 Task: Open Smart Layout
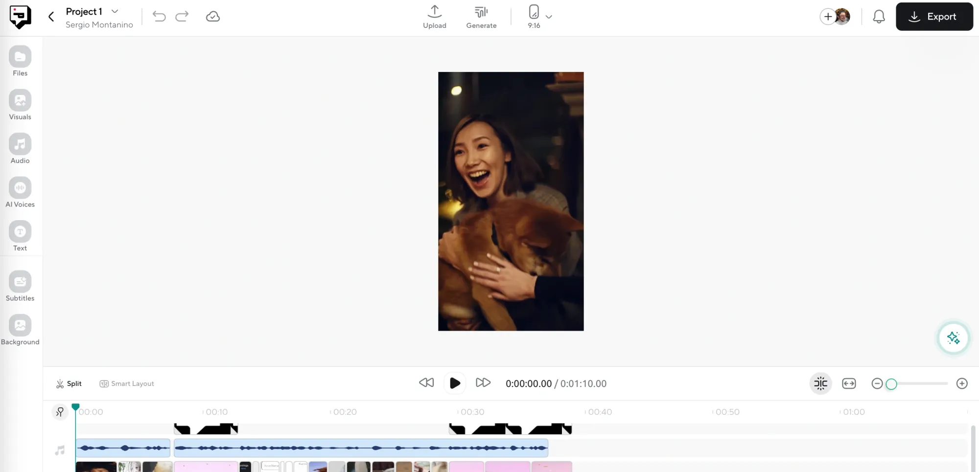[x=126, y=383]
